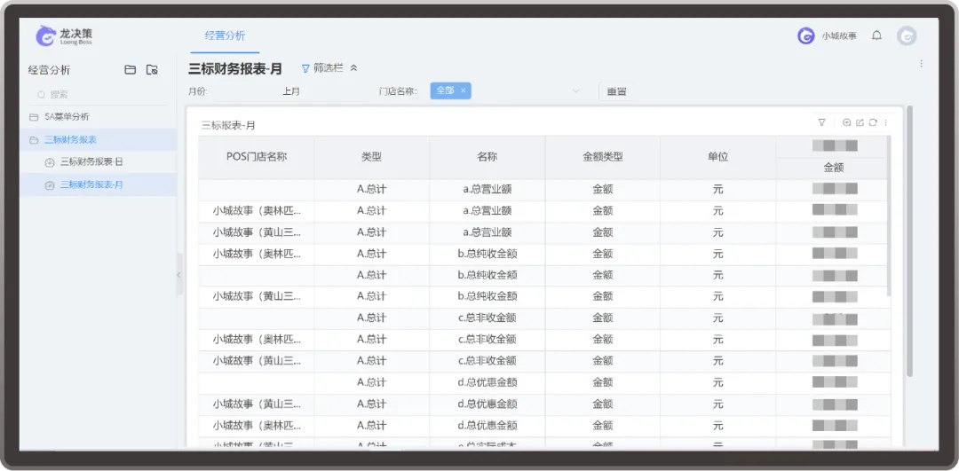Viewport: 959px width, 471px height.
Task: Click 小城故事（奥林匹... in the d.总优惠金额 row
Action: [257, 425]
